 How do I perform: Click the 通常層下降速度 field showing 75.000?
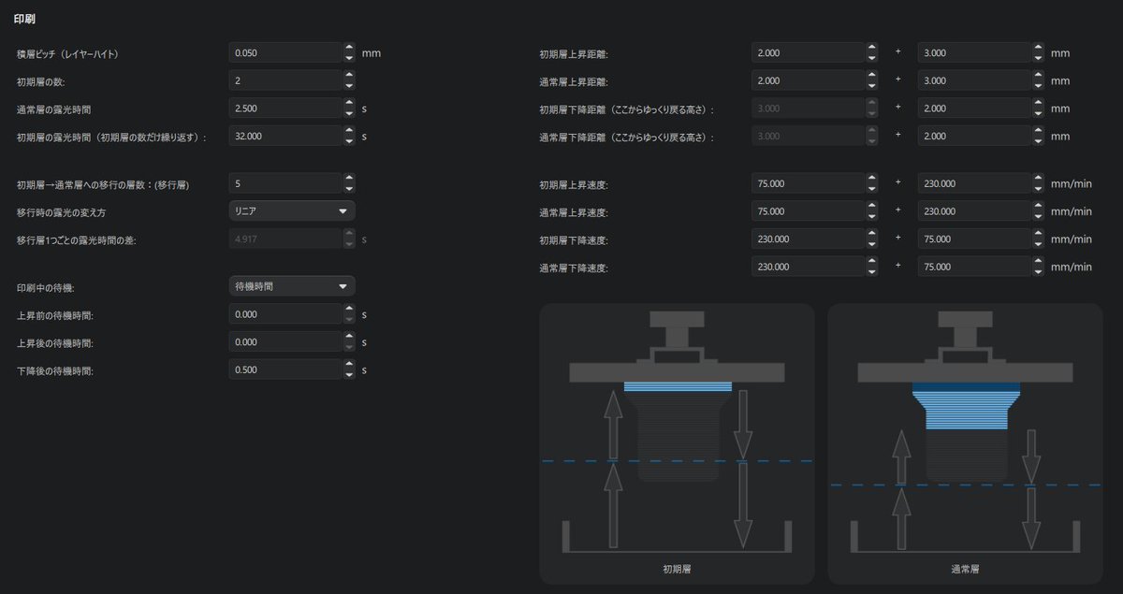975,268
